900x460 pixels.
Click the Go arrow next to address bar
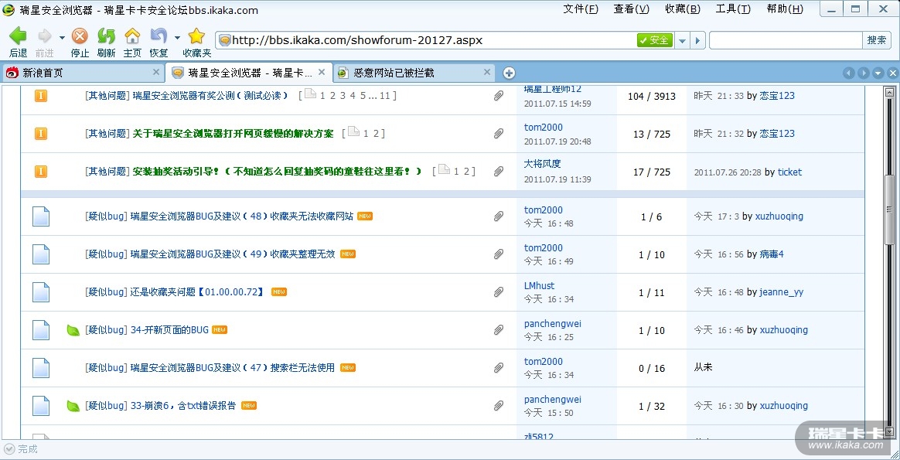point(697,41)
